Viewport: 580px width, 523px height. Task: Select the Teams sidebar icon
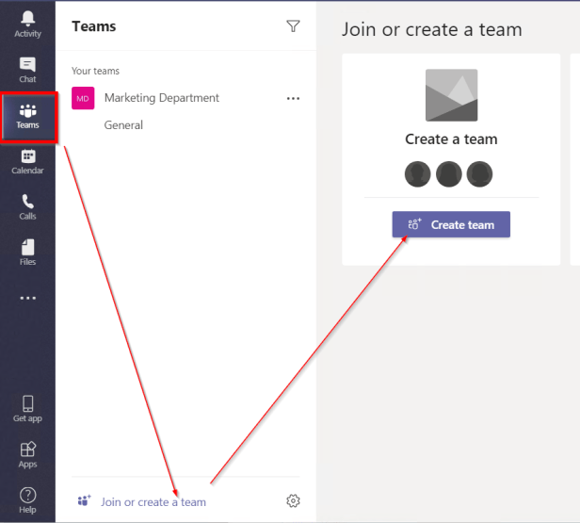click(27, 116)
